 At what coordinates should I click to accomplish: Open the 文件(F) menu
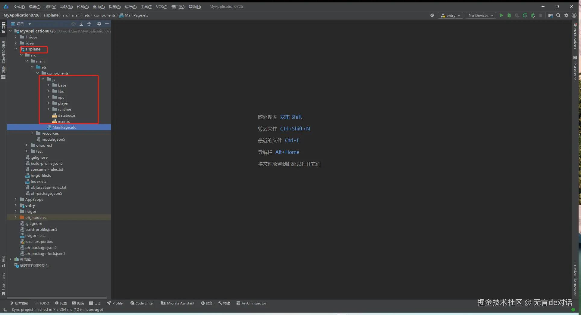tap(19, 7)
